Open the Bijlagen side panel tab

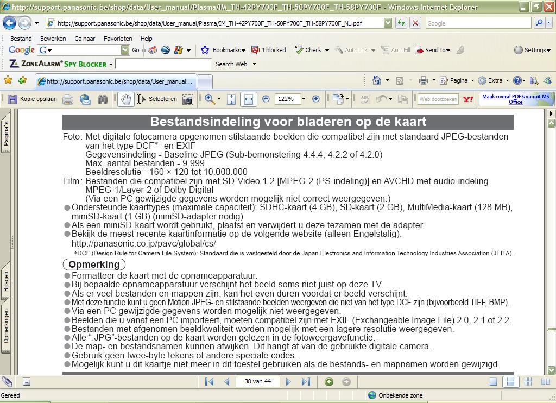point(6,281)
